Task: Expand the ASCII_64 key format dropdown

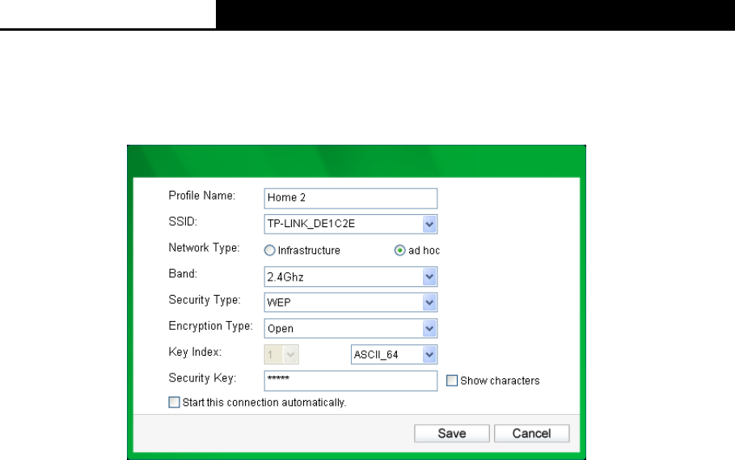Action: 395,355
